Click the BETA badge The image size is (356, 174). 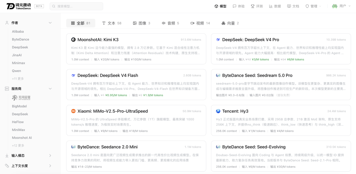39,6
